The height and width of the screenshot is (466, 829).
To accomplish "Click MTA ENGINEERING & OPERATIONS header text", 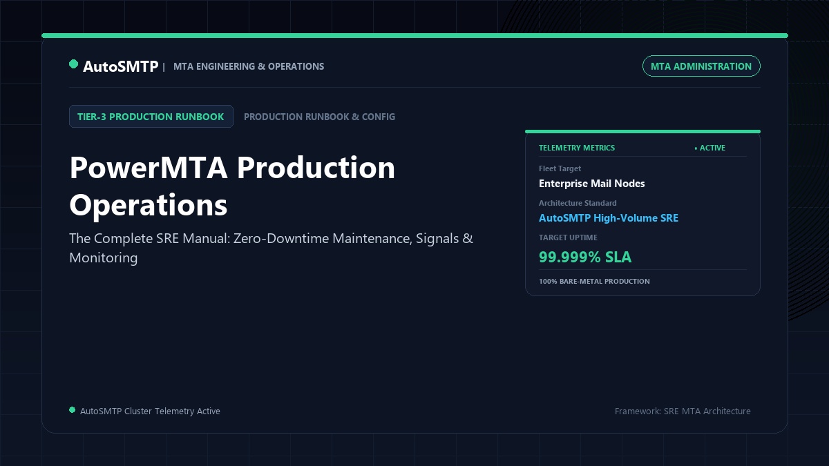I will (249, 66).
